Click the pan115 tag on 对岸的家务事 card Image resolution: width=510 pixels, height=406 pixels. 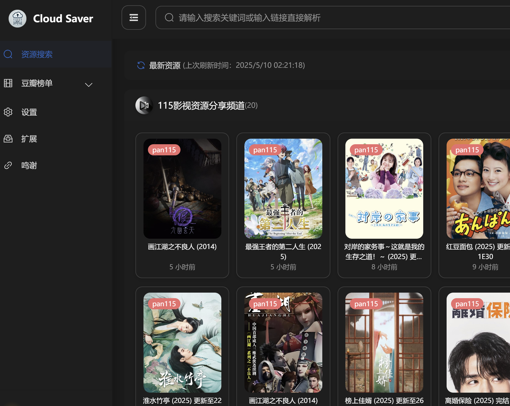(366, 150)
